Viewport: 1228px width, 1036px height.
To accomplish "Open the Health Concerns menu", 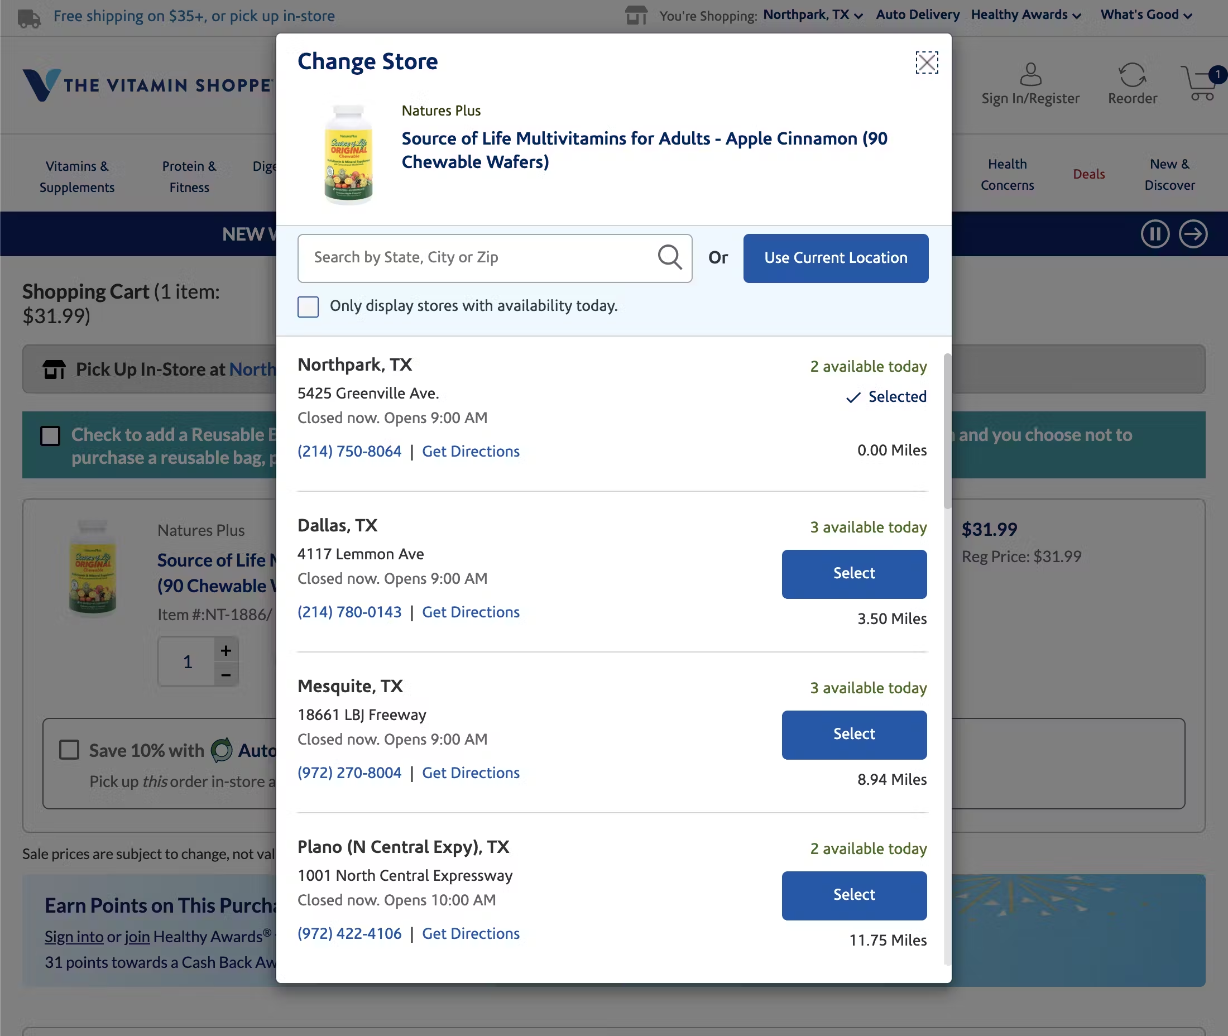I will pos(1007,174).
